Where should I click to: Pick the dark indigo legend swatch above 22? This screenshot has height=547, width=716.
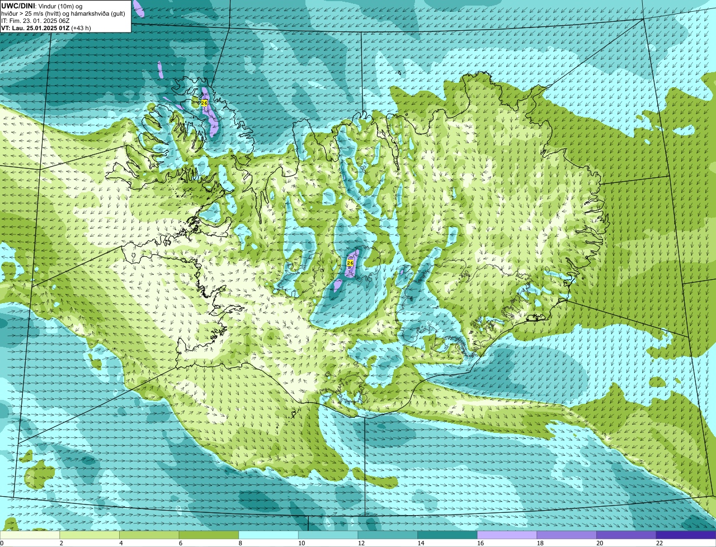point(686,535)
